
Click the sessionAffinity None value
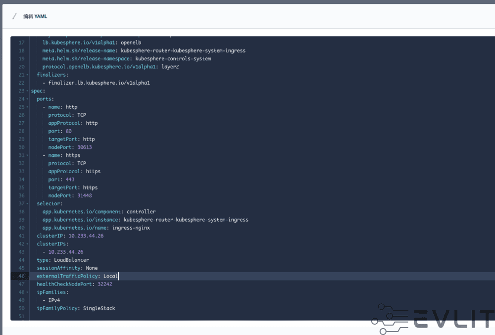click(x=92, y=268)
